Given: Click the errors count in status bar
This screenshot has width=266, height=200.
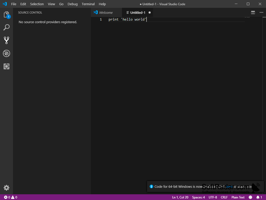Looking at the screenshot, I should (x=7, y=197).
